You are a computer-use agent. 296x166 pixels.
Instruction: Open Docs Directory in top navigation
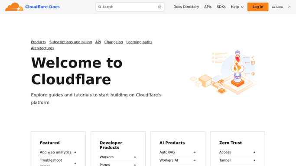coord(186,7)
